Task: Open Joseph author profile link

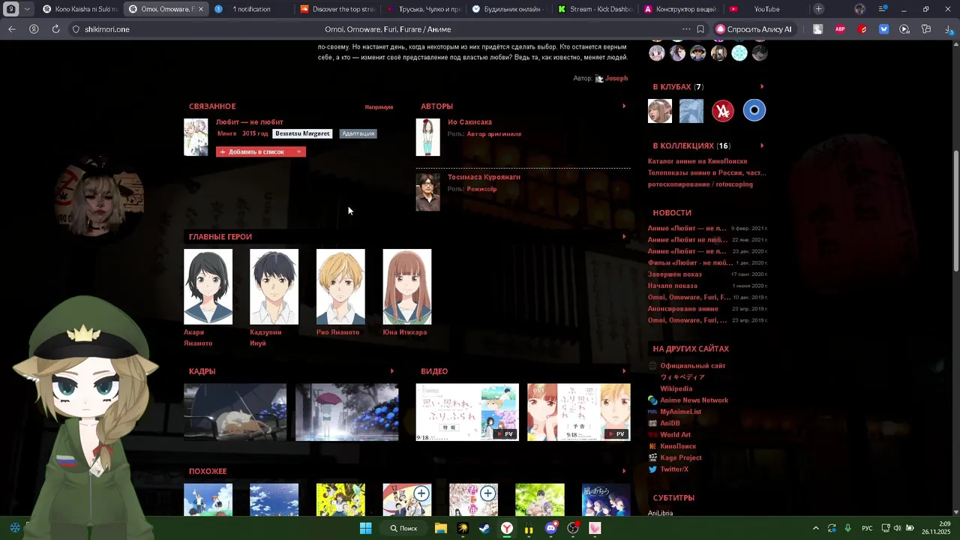Action: click(x=616, y=78)
